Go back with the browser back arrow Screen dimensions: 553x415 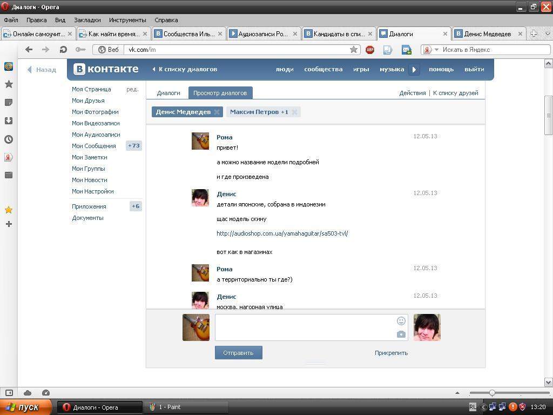point(29,50)
